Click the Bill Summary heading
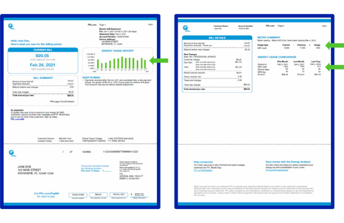 43,78
